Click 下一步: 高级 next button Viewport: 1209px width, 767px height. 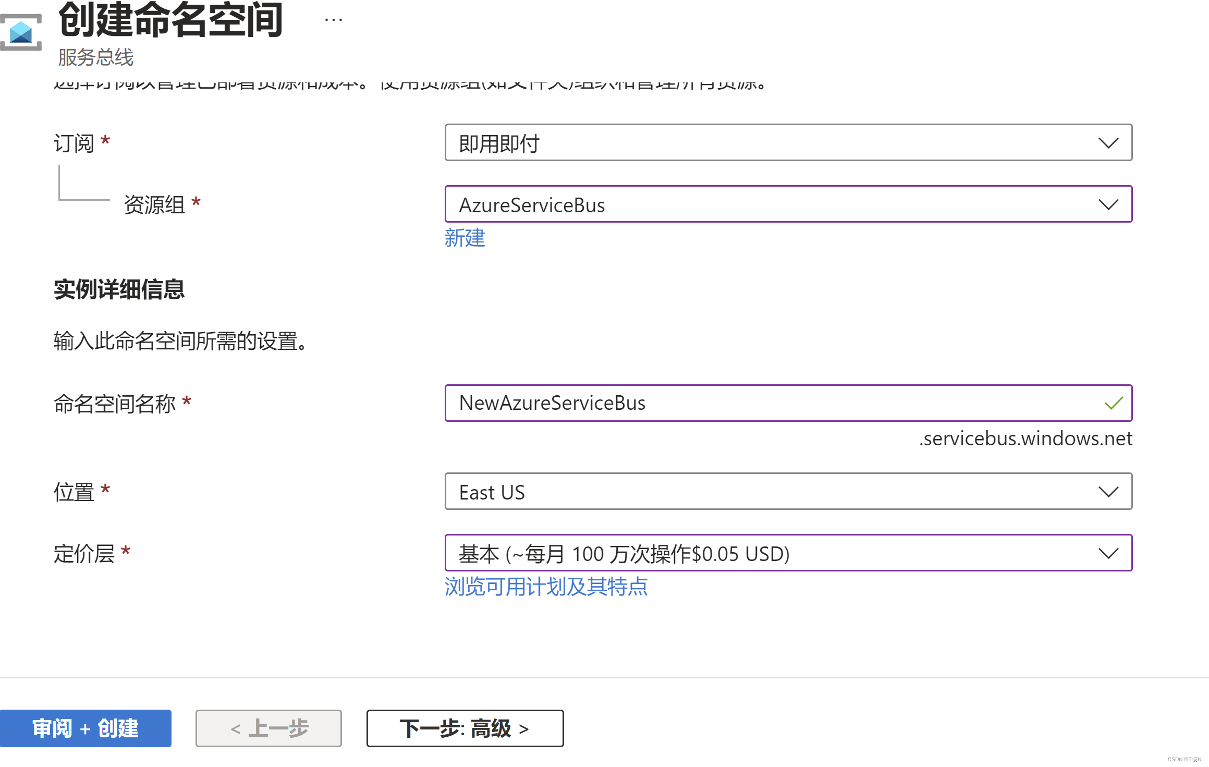click(465, 728)
